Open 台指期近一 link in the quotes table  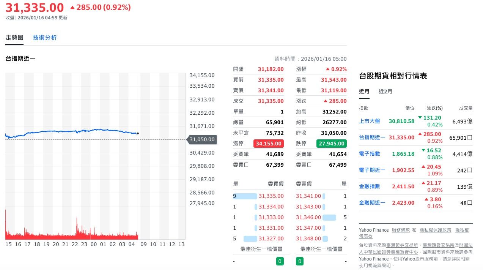click(372, 137)
